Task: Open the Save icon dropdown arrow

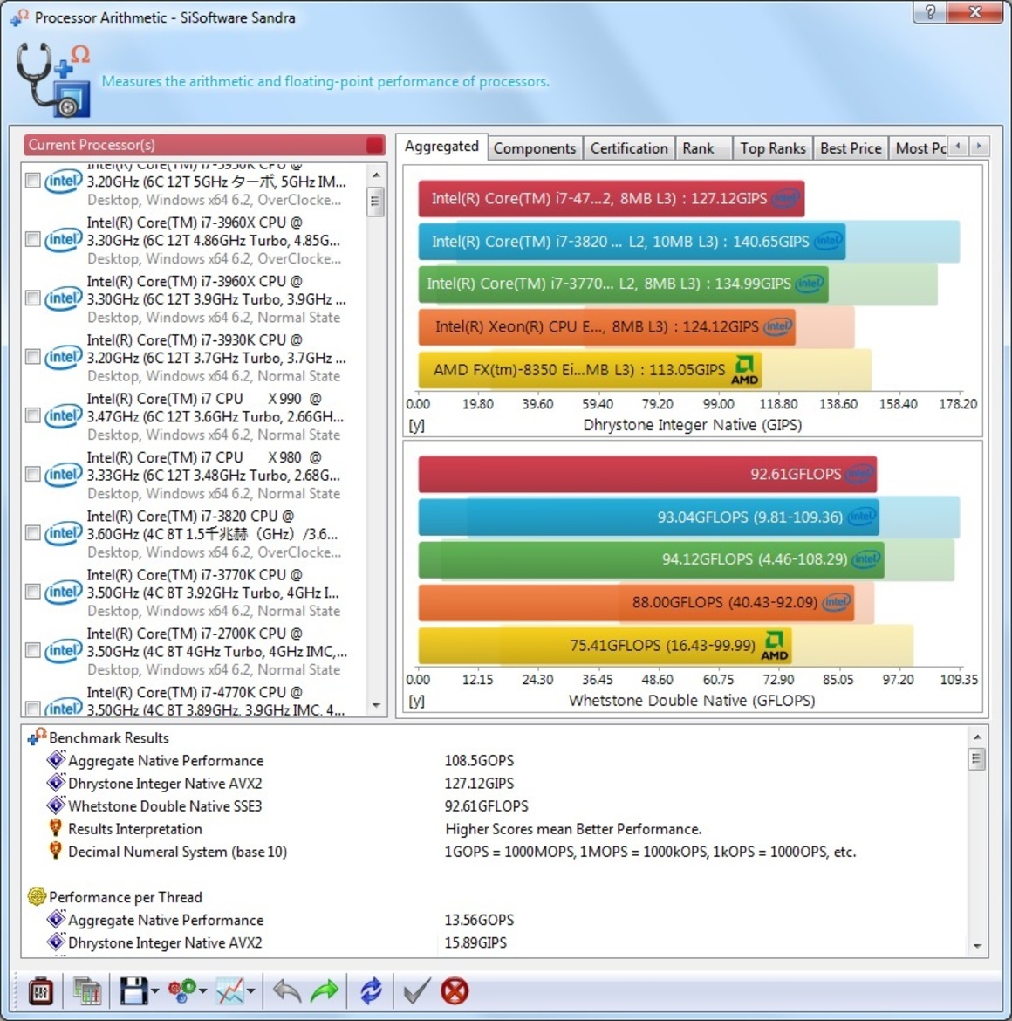Action: coord(155,991)
